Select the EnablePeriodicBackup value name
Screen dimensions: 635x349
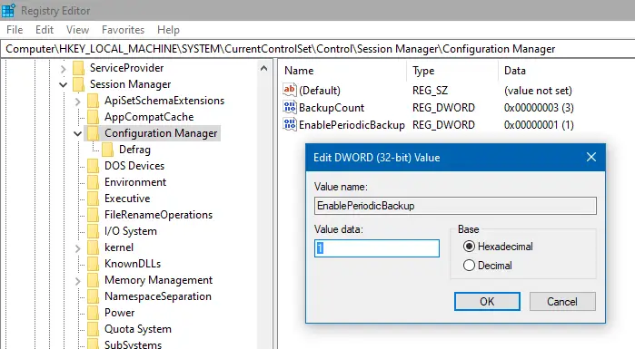click(x=352, y=125)
